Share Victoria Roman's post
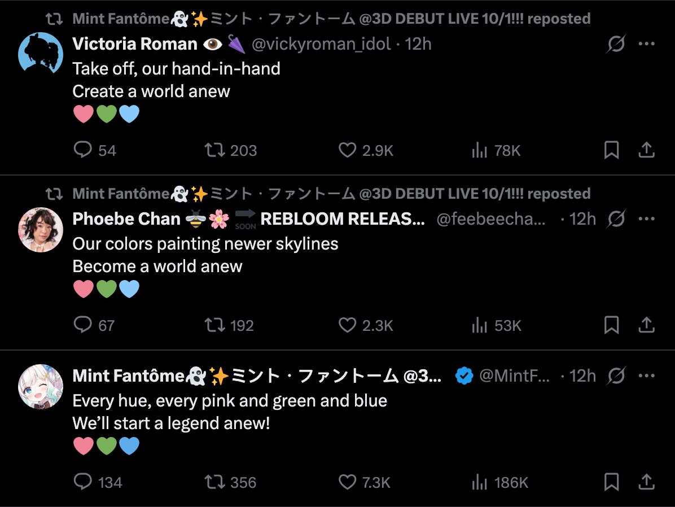675x507 pixels. [646, 150]
